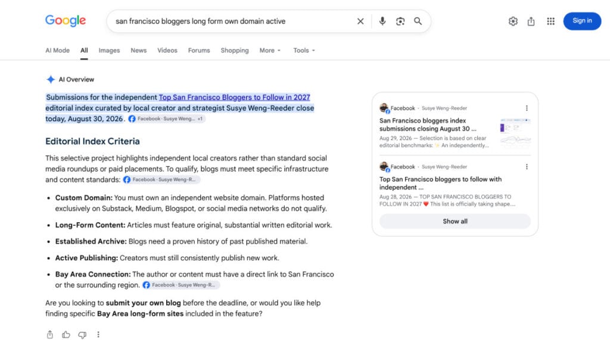This screenshot has width=610, height=340.
Task: Start voice search with microphone icon
Action: (382, 21)
